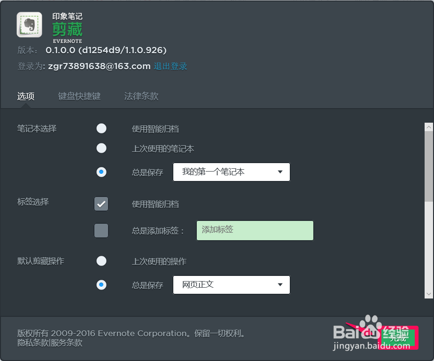Open the 我的第一个笔记本 notebook dropdown
This screenshot has width=434, height=361.
coord(231,172)
